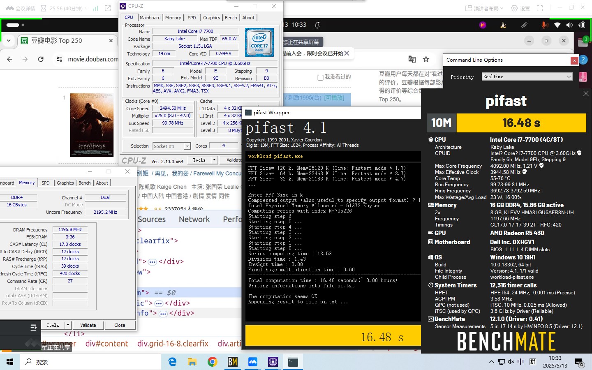Open the About tab in top CPU-Z

click(x=248, y=18)
